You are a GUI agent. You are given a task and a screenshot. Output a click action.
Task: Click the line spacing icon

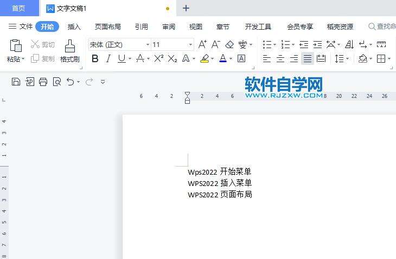pos(339,58)
